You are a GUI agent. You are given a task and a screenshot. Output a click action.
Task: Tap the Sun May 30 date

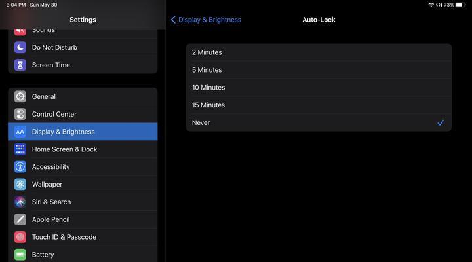[x=44, y=5]
